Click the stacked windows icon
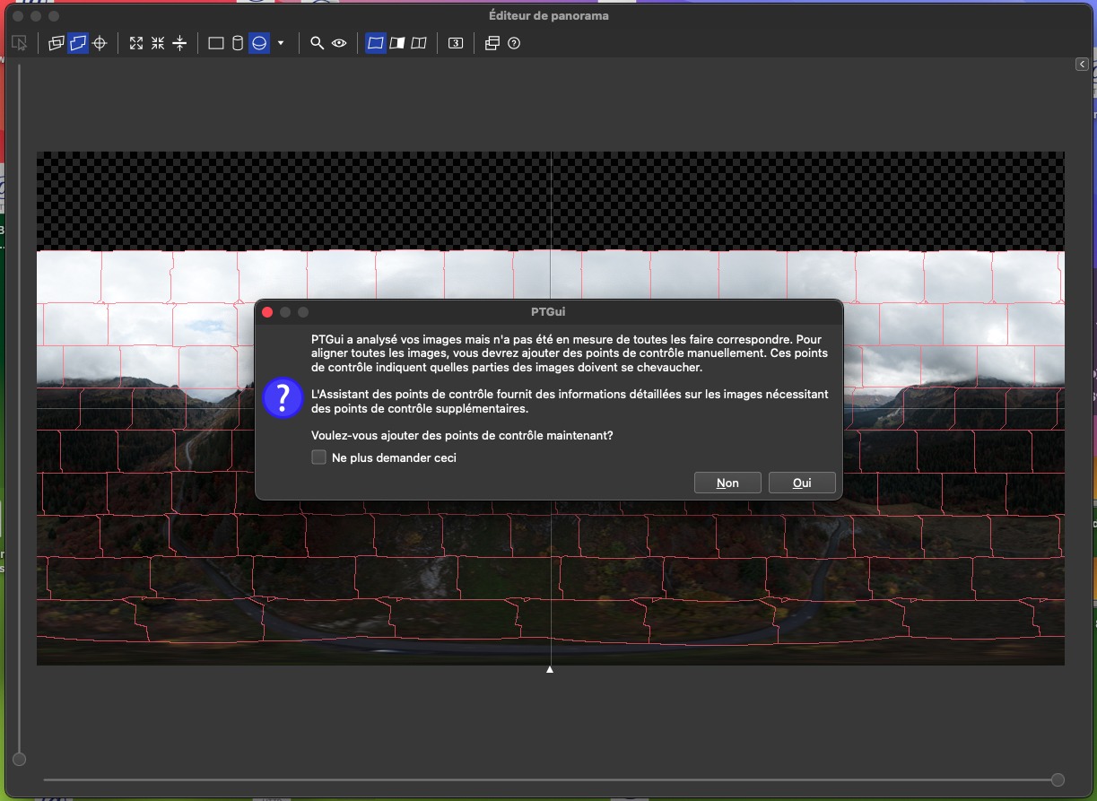The width and height of the screenshot is (1097, 801). pyautogui.click(x=492, y=43)
